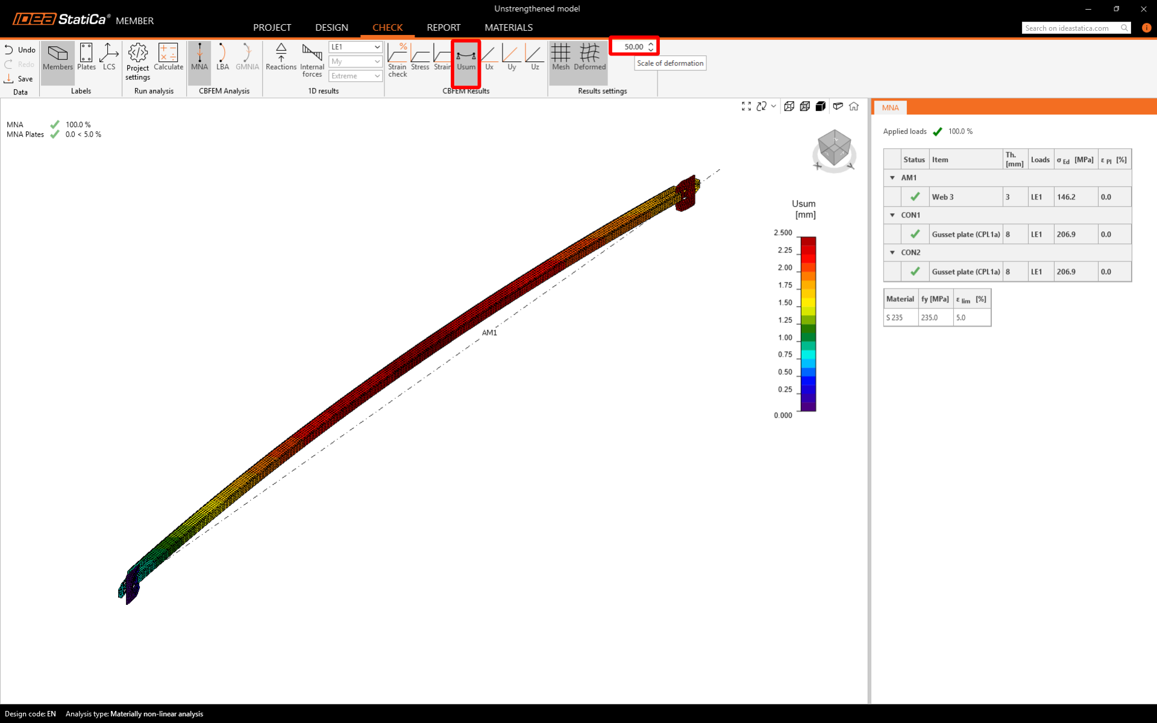This screenshot has width=1157, height=723.
Task: Click the home view icon
Action: point(854,107)
